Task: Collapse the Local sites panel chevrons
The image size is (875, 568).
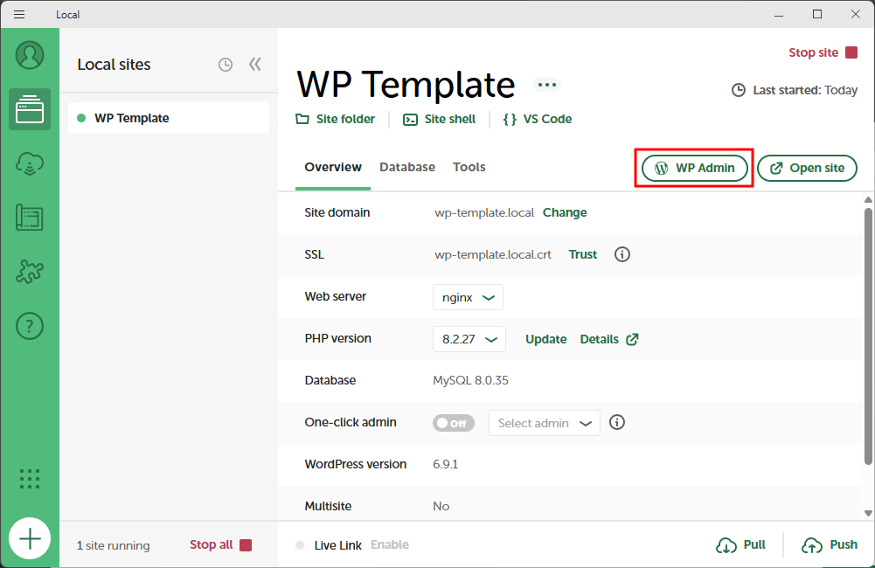Action: point(255,64)
